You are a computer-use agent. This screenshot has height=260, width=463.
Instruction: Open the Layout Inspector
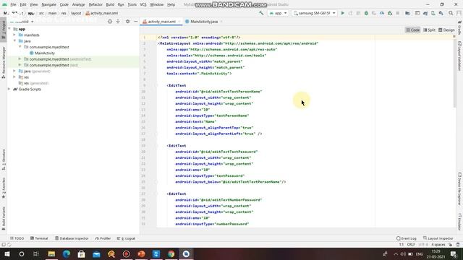438,238
